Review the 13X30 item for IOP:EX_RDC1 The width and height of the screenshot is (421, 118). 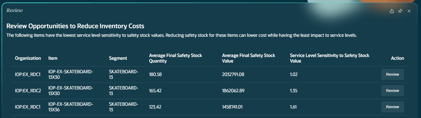[x=392, y=74]
